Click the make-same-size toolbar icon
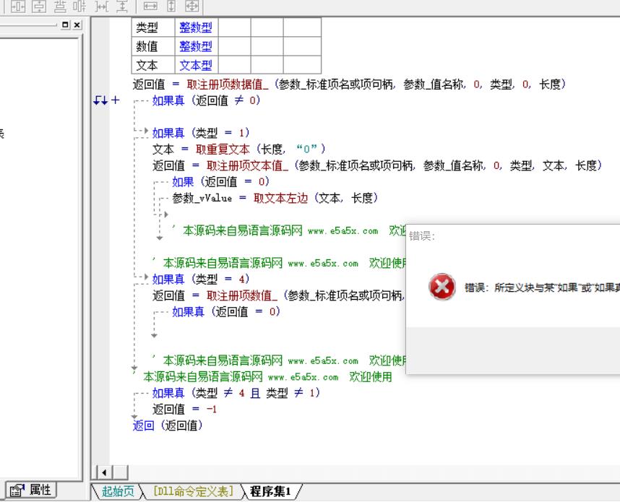This screenshot has width=620, height=502. pos(191,7)
